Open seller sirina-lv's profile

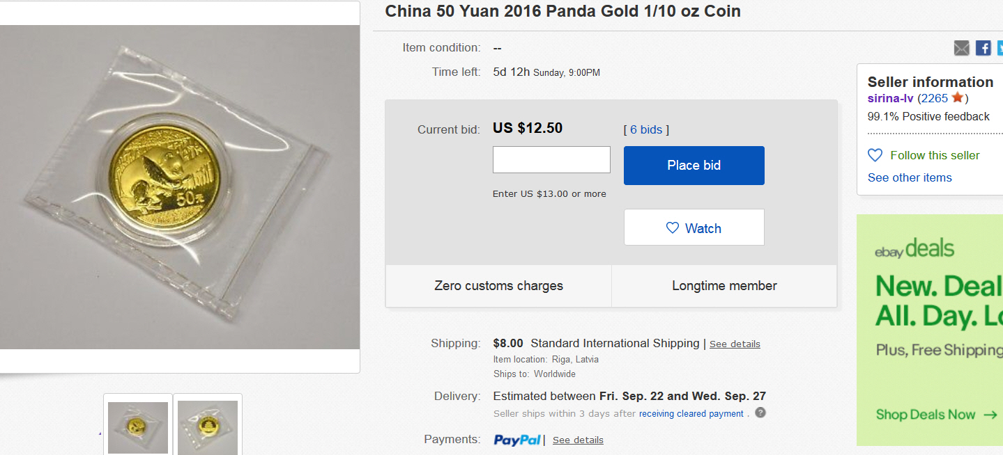pos(890,98)
